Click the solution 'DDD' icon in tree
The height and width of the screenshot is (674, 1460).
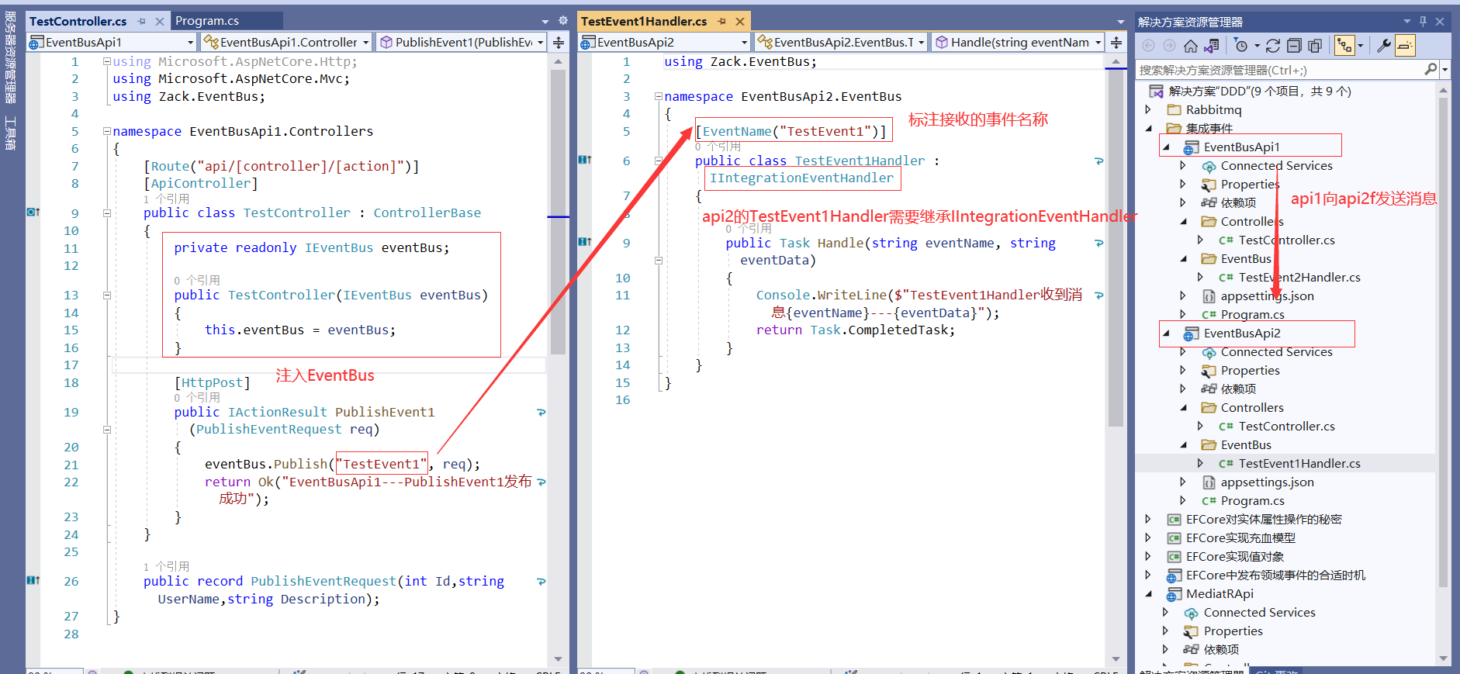[1157, 92]
